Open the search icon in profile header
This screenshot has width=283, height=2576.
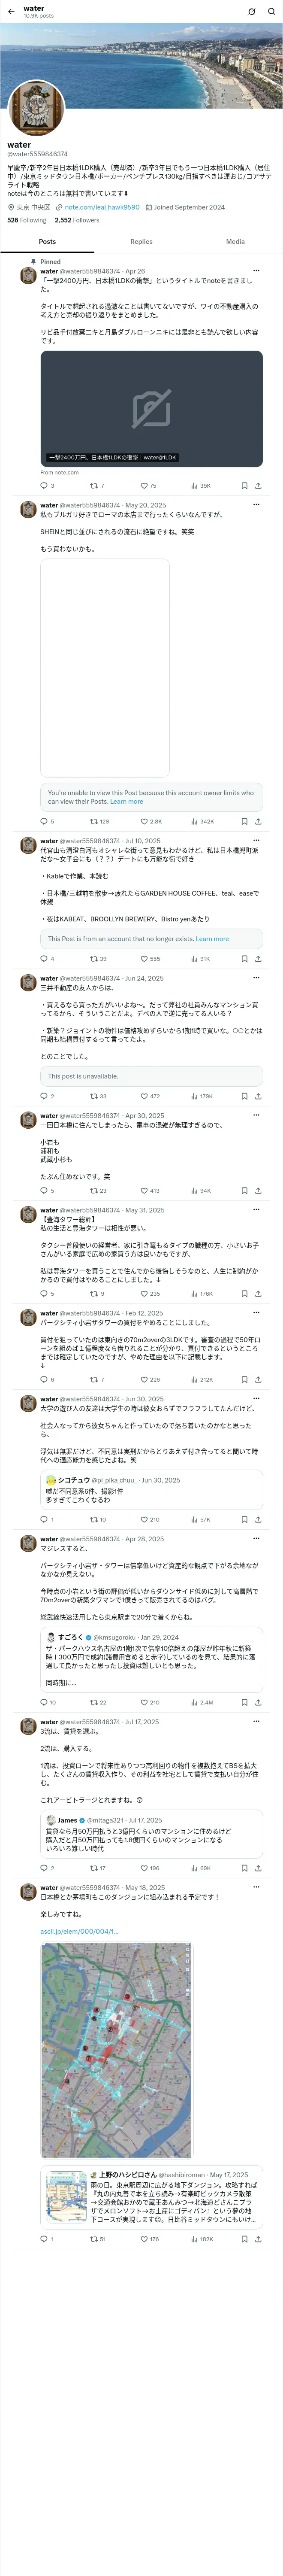271,12
